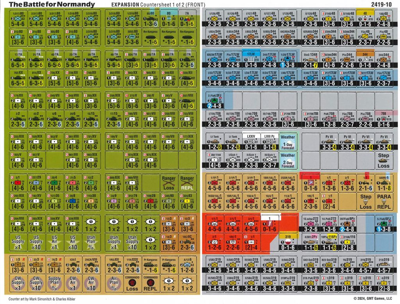The height and width of the screenshot is (304, 400).
Task: Click the StuG 1348 counter
Action: (311, 59)
